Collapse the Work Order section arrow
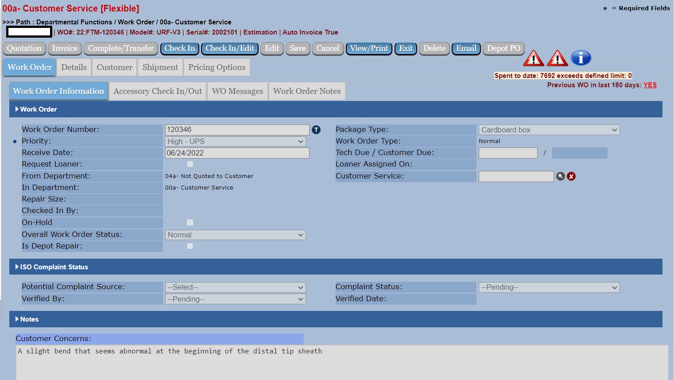Viewport: 674px width, 380px height. tap(17, 109)
